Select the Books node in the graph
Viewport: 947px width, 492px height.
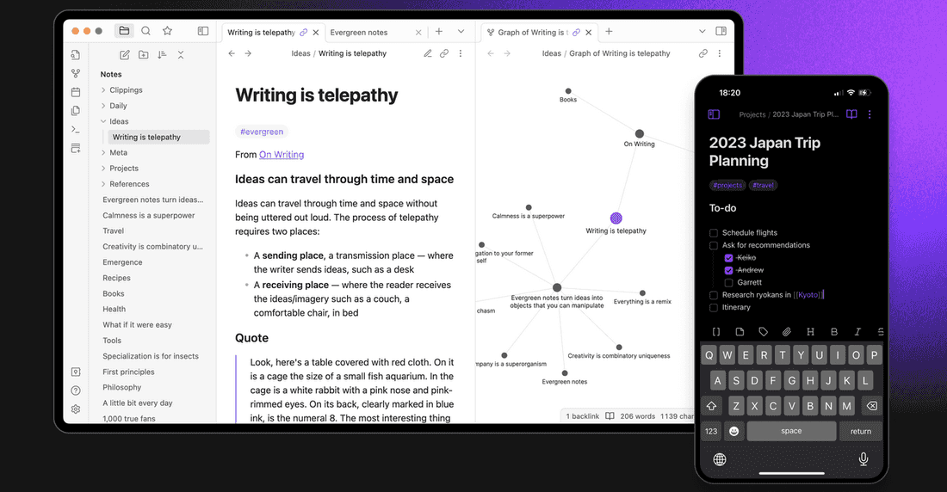pos(568,91)
